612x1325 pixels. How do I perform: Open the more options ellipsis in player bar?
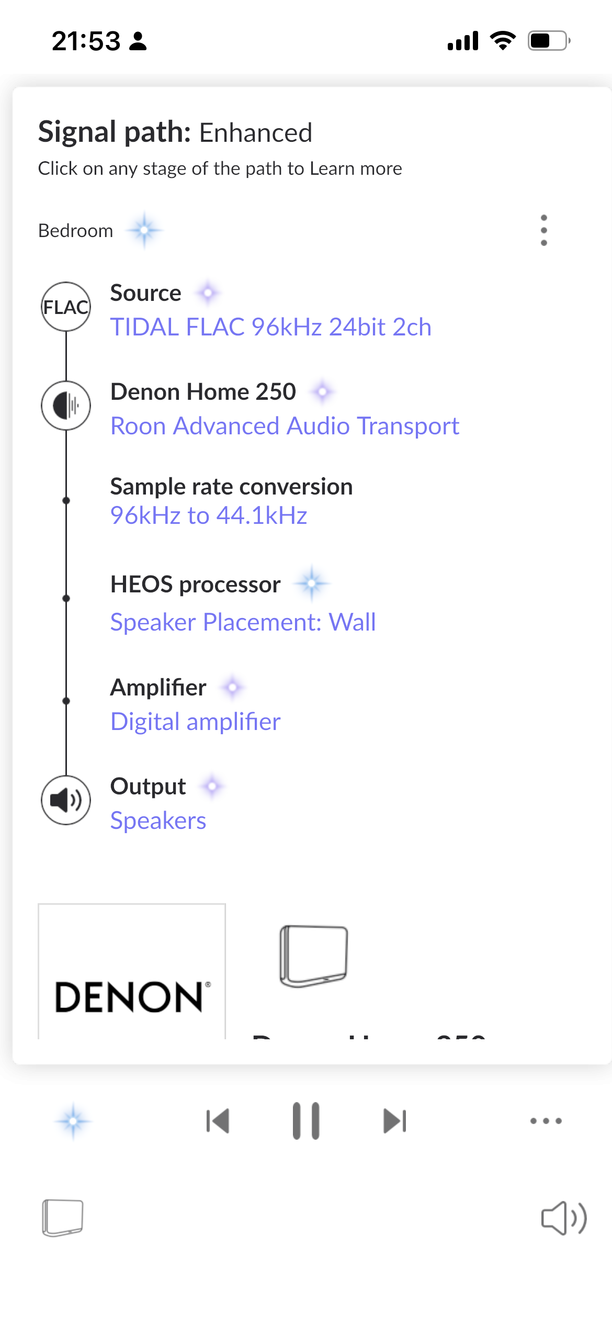[546, 1121]
